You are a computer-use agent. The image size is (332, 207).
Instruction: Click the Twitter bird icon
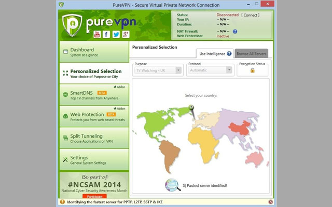tap(116, 34)
